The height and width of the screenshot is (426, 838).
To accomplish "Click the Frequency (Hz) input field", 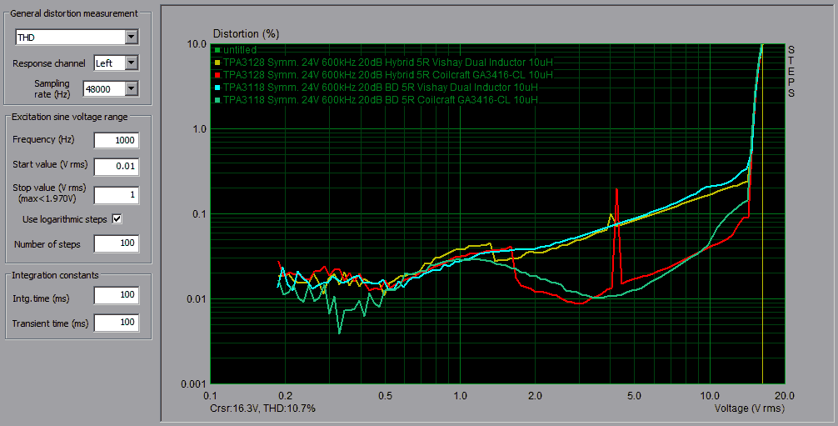I will [116, 141].
